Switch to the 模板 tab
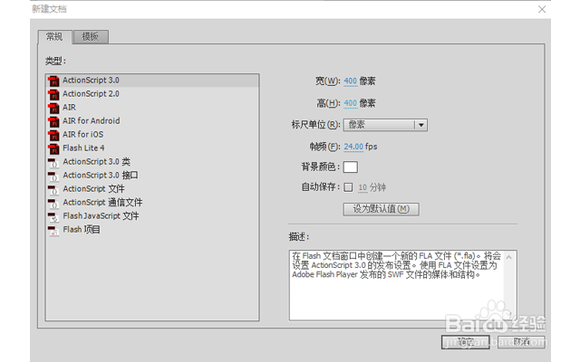The height and width of the screenshot is (362, 580). [91, 36]
